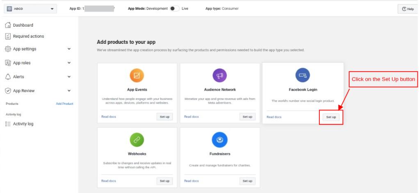Expand App roles chevron
Image resolution: width=419 pixels, height=193 pixels.
coord(69,63)
